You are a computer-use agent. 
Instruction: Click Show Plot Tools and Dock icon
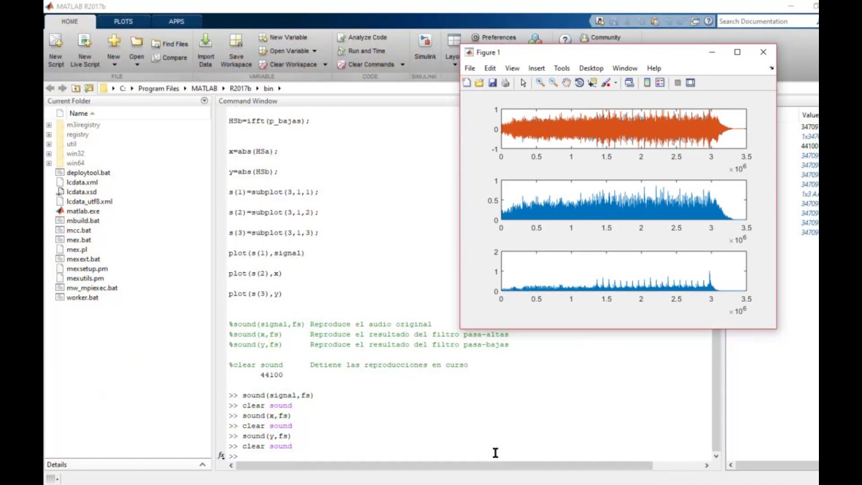coord(690,83)
